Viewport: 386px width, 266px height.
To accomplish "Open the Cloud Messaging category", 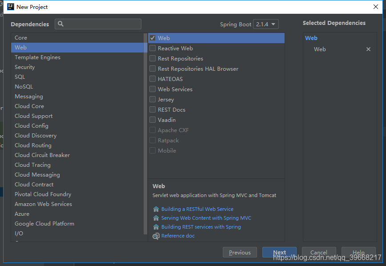I will [x=77, y=175].
